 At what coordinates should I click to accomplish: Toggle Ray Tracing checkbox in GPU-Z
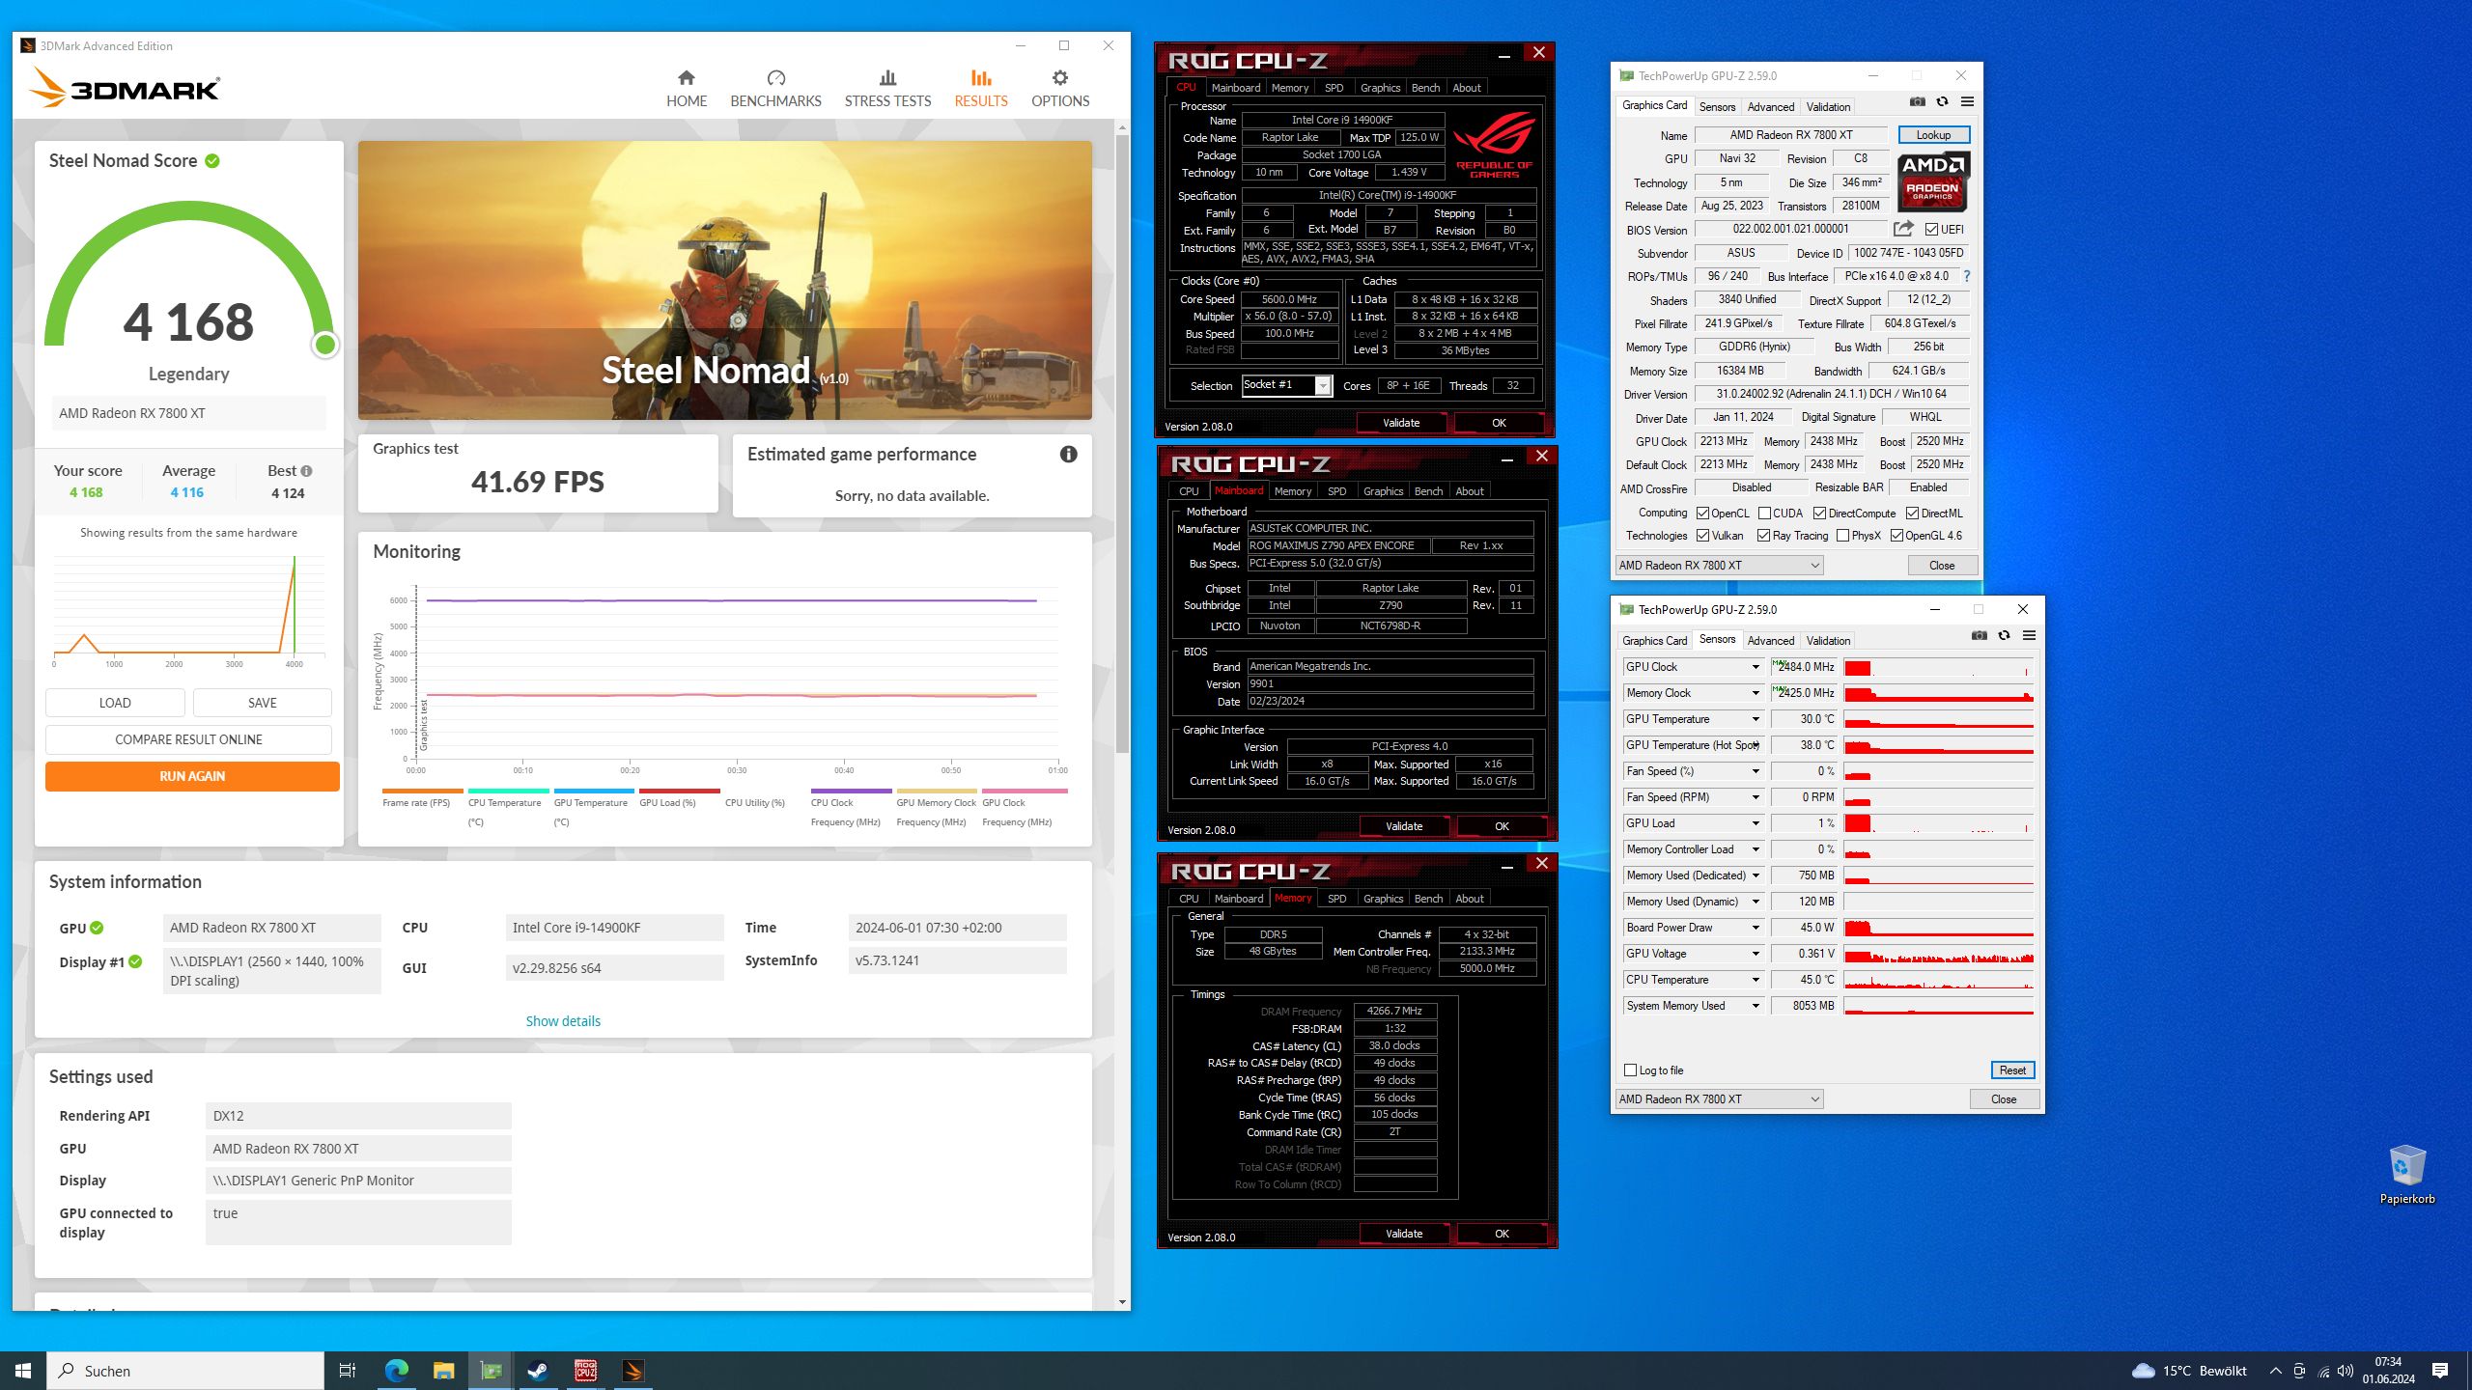tap(1764, 536)
